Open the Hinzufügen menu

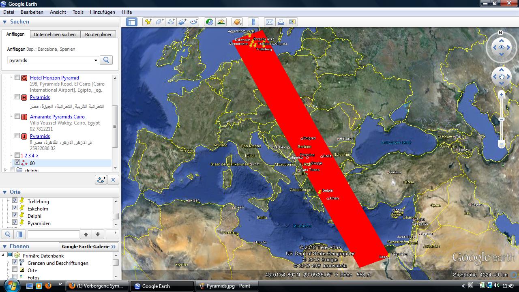[x=103, y=12]
